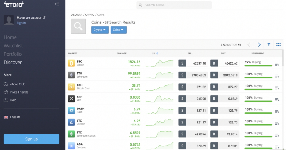Click the ETC 1D price chart

[x=159, y=134]
